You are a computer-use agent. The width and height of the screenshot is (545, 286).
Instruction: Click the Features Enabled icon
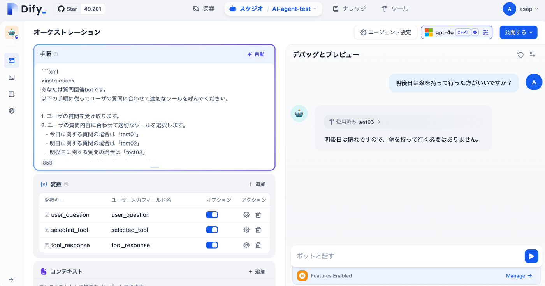[302, 276]
